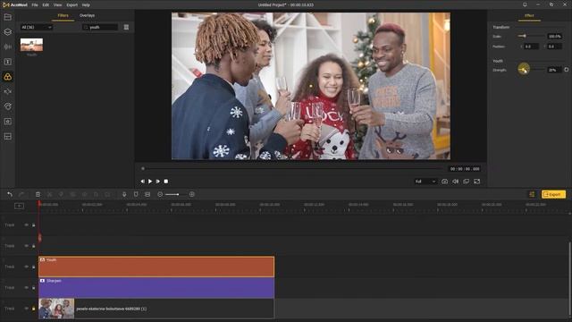This screenshot has width=572, height=322.
Task: Enter fullscreen preview mode
Action: 476,182
